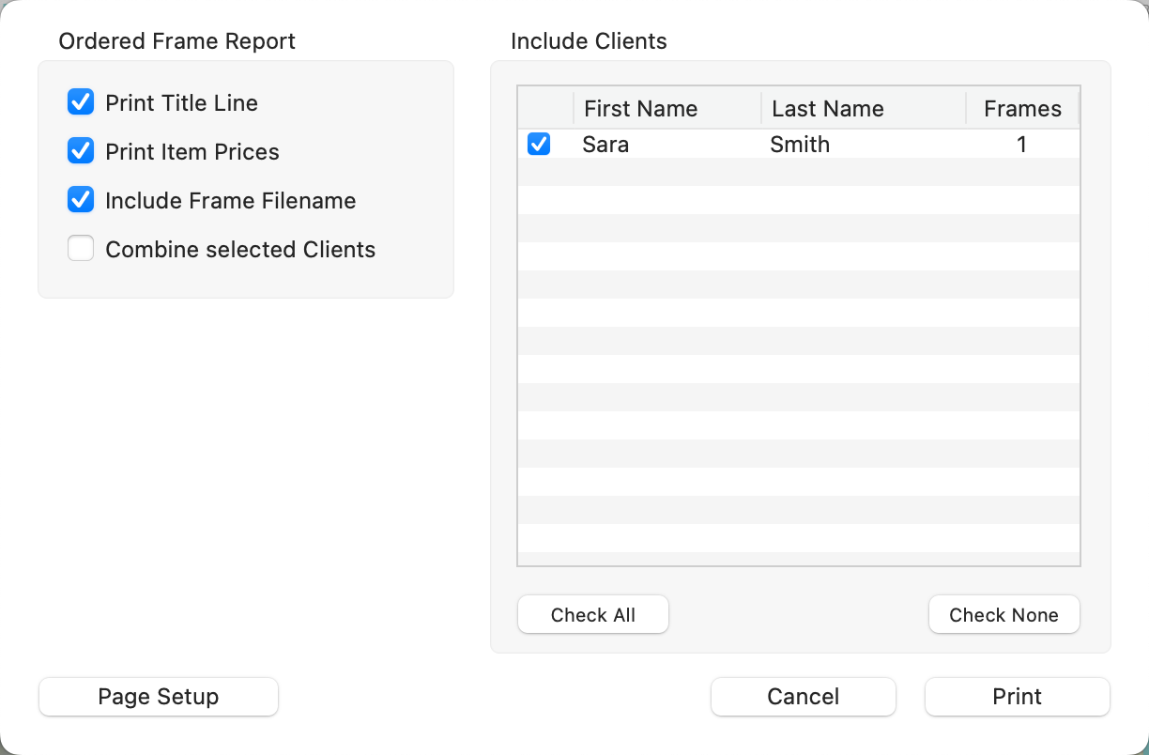Select the Smith last name cell
This screenshot has height=755, width=1149.
coord(800,145)
